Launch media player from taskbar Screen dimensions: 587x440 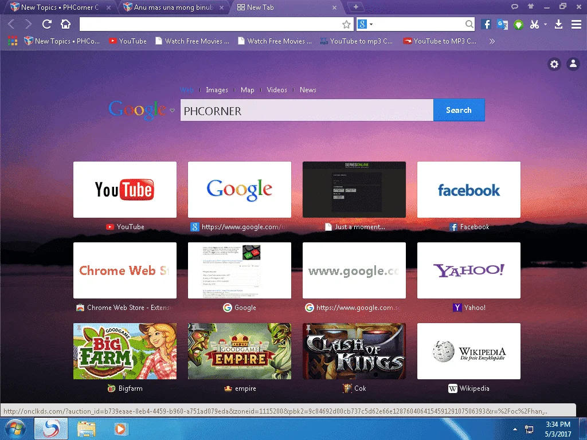pyautogui.click(x=120, y=429)
